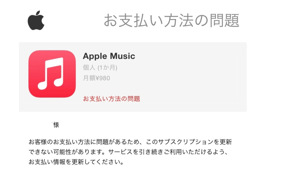
Task: Select the 月額 label before the price
Action: click(89, 78)
